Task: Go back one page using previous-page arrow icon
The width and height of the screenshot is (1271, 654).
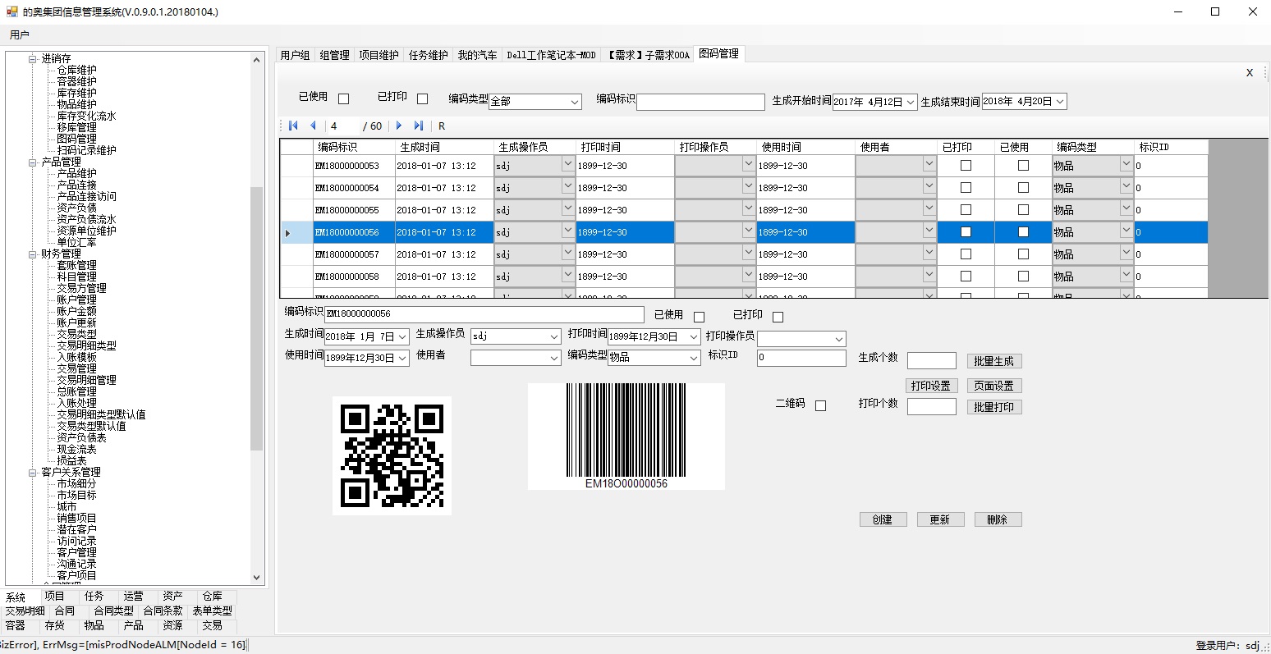Action: pyautogui.click(x=313, y=126)
